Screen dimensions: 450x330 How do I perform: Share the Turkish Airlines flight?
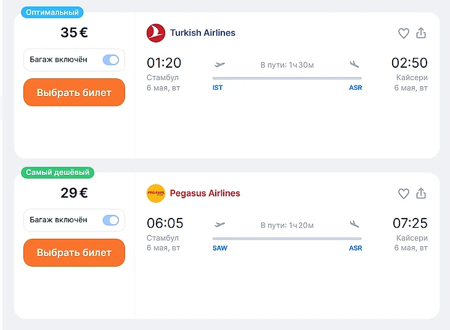coord(421,33)
